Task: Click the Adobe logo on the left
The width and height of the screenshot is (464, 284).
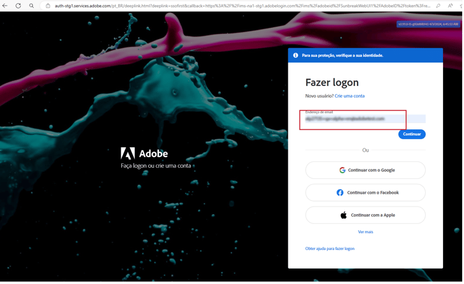Action: pyautogui.click(x=144, y=153)
